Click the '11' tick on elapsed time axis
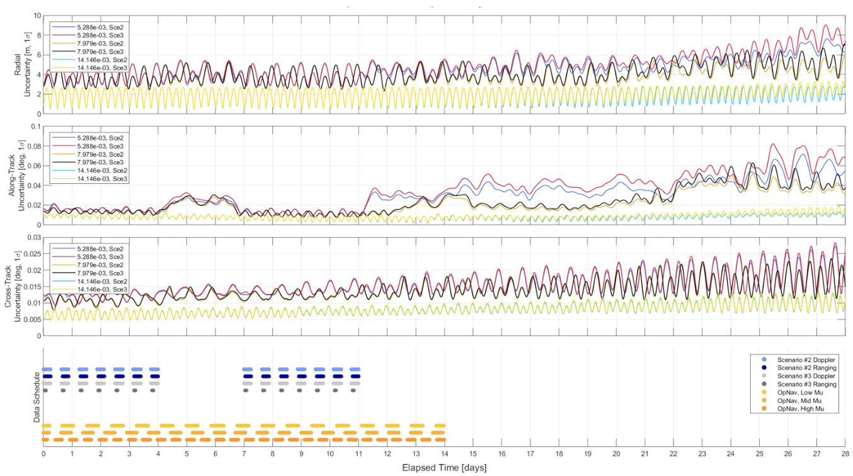This screenshot has width=853, height=476. click(358, 454)
